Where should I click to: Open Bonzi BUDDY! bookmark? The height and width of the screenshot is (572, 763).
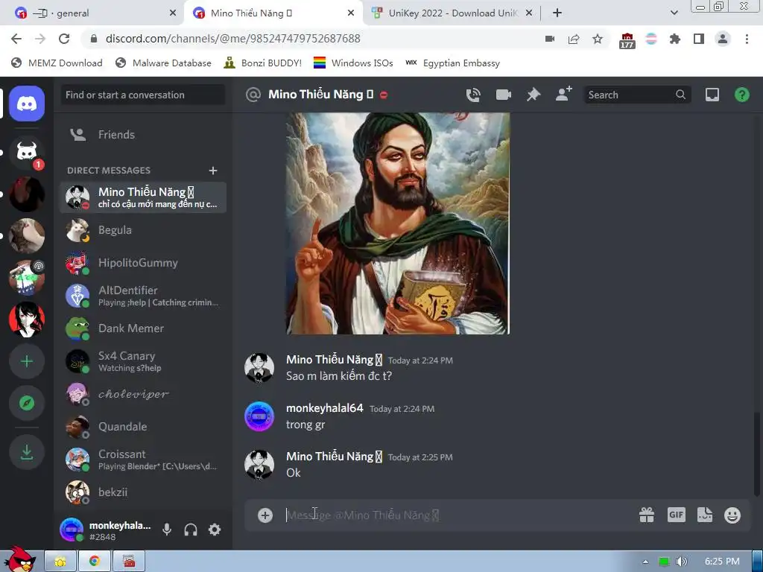coord(263,63)
